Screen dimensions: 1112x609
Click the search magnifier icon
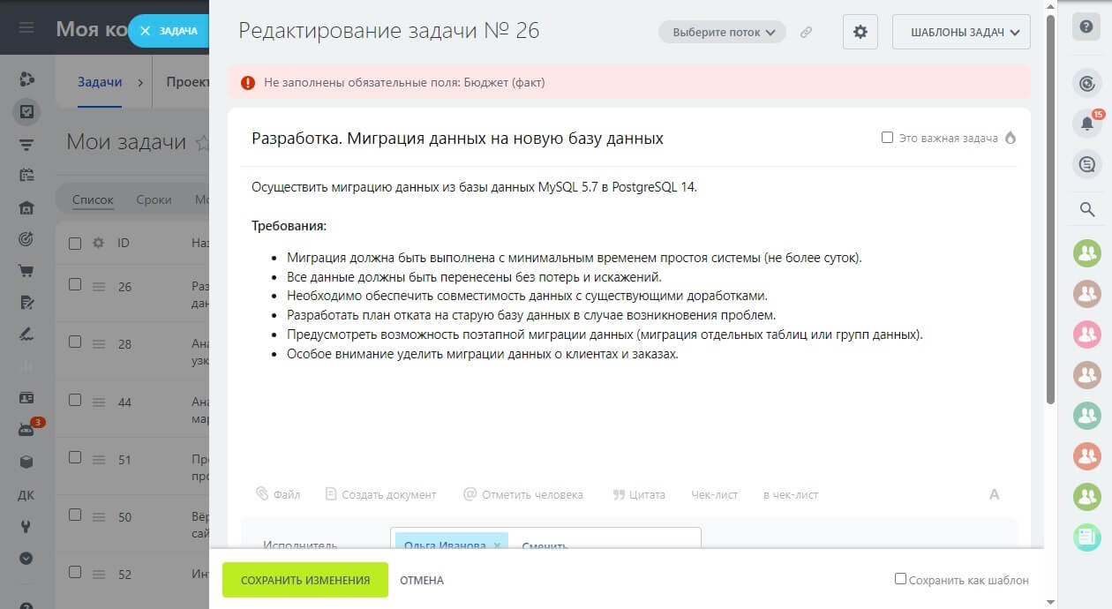pos(1086,209)
